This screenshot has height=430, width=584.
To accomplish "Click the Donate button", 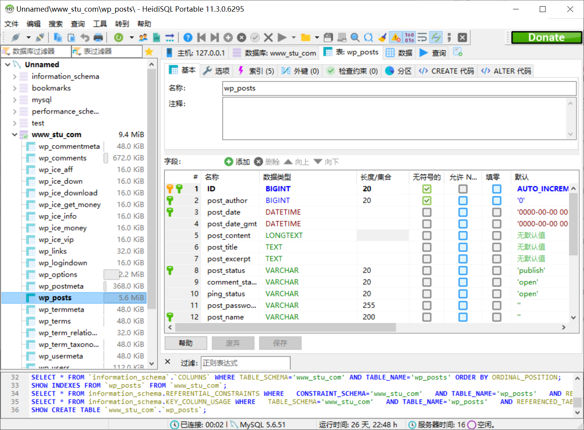I will coord(546,37).
